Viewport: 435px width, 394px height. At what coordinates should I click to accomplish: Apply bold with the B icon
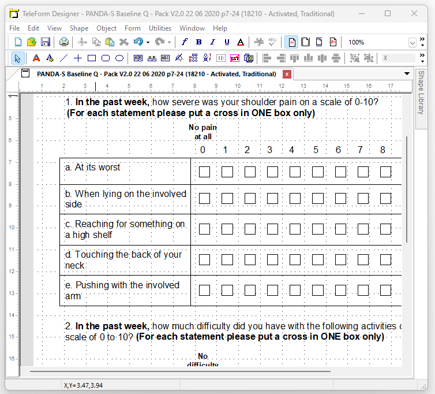198,42
